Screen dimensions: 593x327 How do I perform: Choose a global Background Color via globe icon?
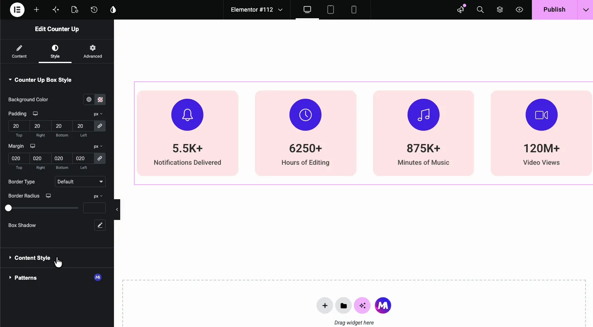89,100
